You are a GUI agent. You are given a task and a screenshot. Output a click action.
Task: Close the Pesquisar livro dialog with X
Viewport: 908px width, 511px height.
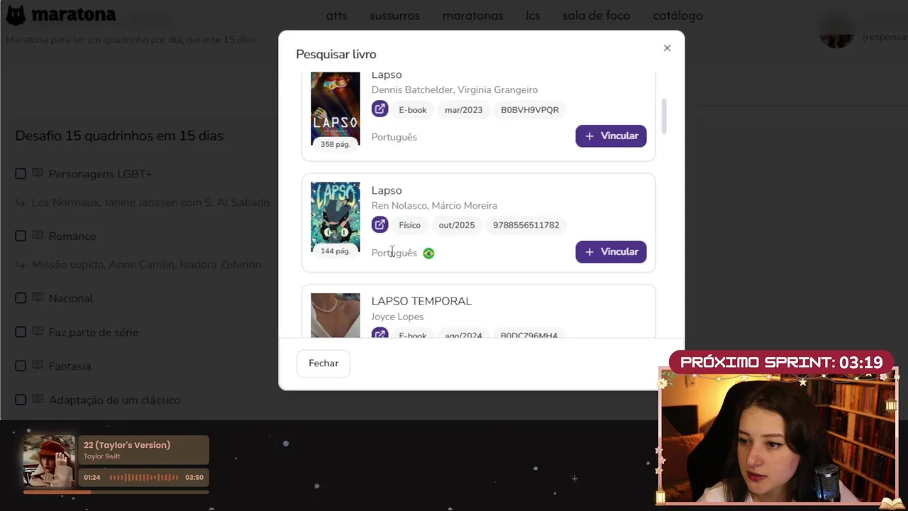coord(667,48)
